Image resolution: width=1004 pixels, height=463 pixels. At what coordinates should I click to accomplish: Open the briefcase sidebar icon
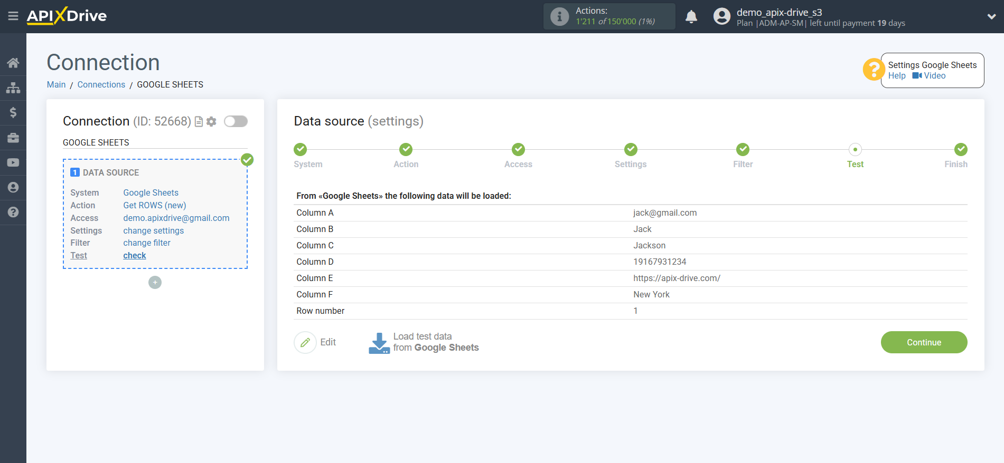click(x=13, y=138)
